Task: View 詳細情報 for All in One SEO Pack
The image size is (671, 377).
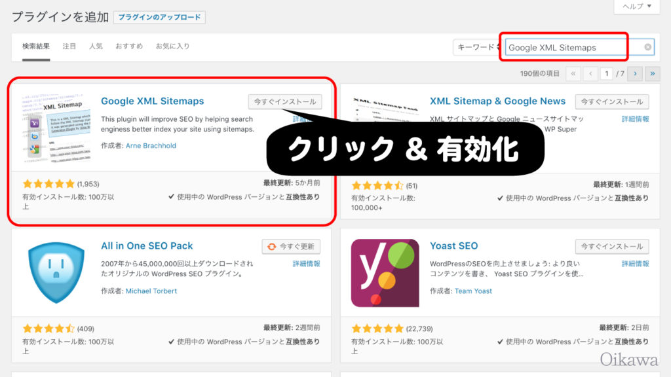Action: pyautogui.click(x=307, y=264)
